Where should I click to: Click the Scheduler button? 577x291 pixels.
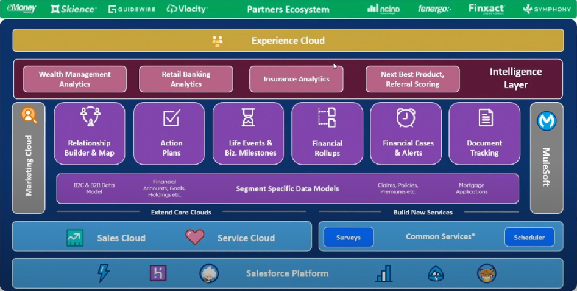529,237
